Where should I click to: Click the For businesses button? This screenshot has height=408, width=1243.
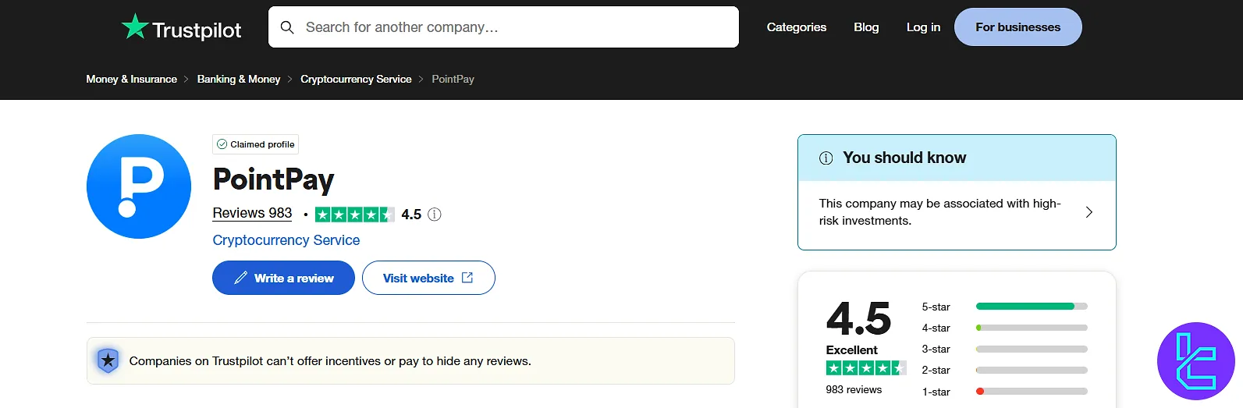point(1017,27)
